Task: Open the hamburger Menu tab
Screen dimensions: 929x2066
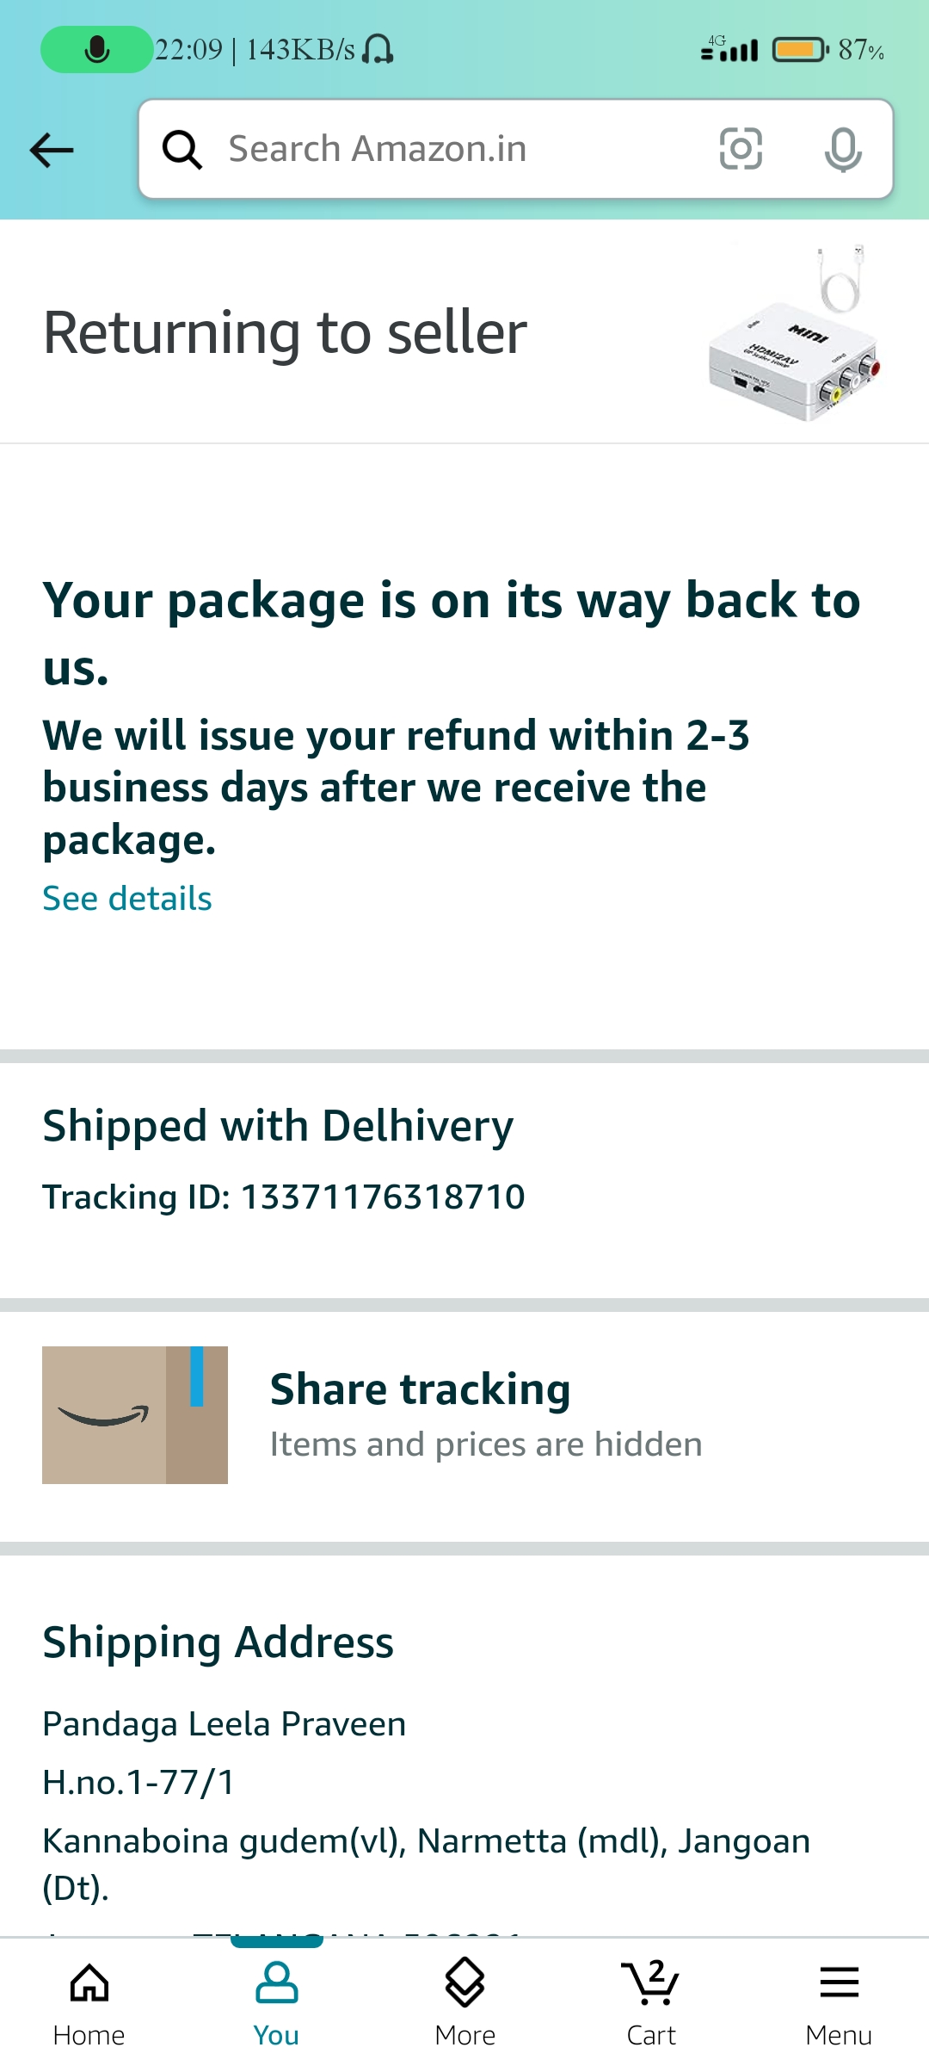Action: tap(839, 2001)
